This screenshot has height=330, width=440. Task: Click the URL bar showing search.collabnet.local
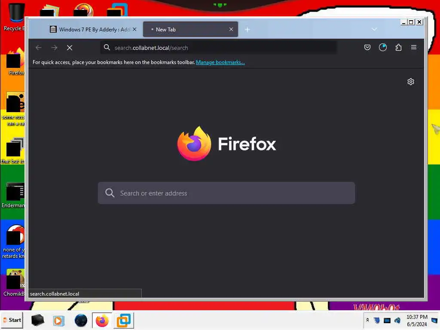coord(219,48)
